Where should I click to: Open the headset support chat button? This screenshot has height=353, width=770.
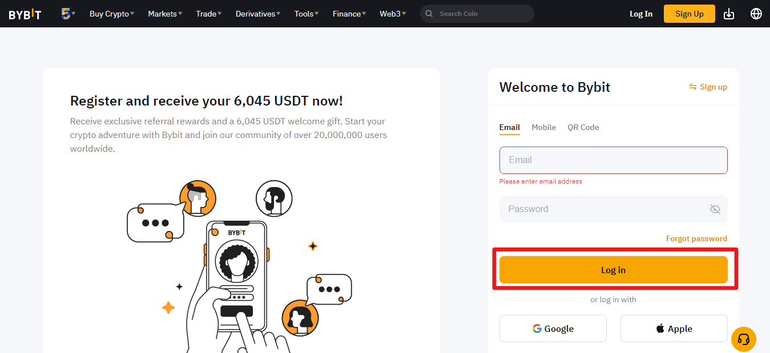click(744, 339)
